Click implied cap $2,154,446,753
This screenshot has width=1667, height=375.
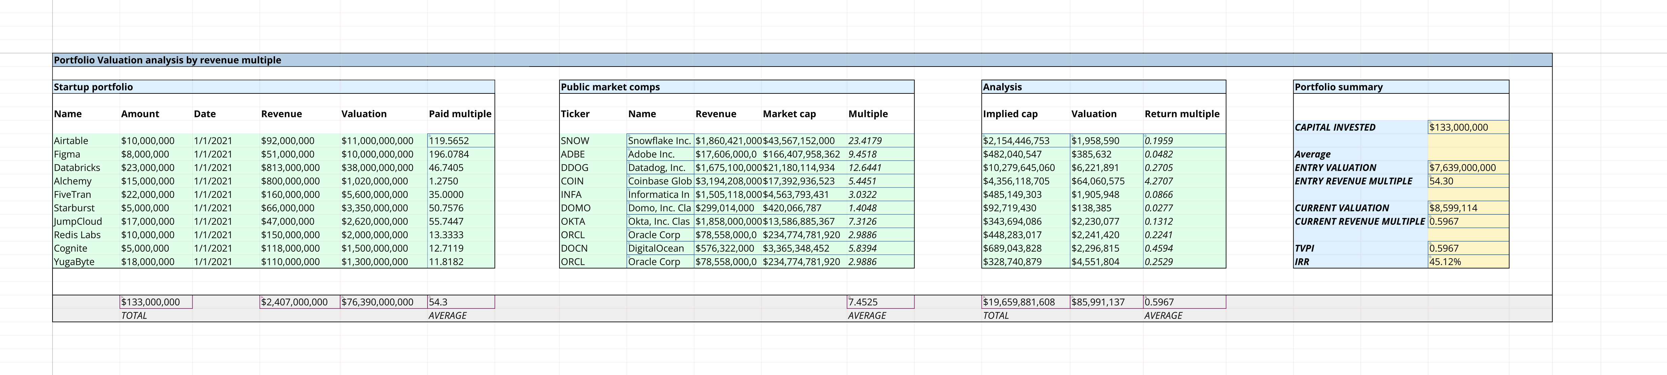coord(1026,141)
